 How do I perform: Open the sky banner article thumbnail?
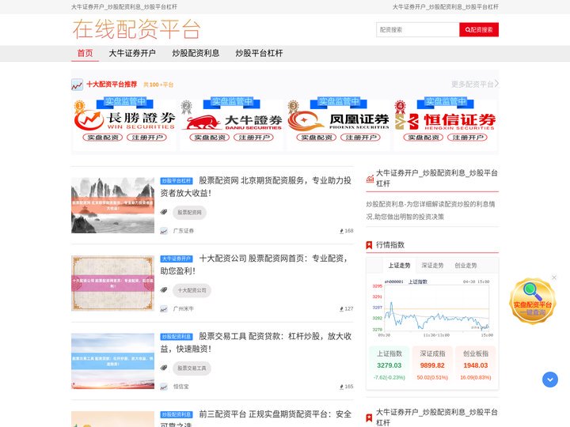coord(112,361)
